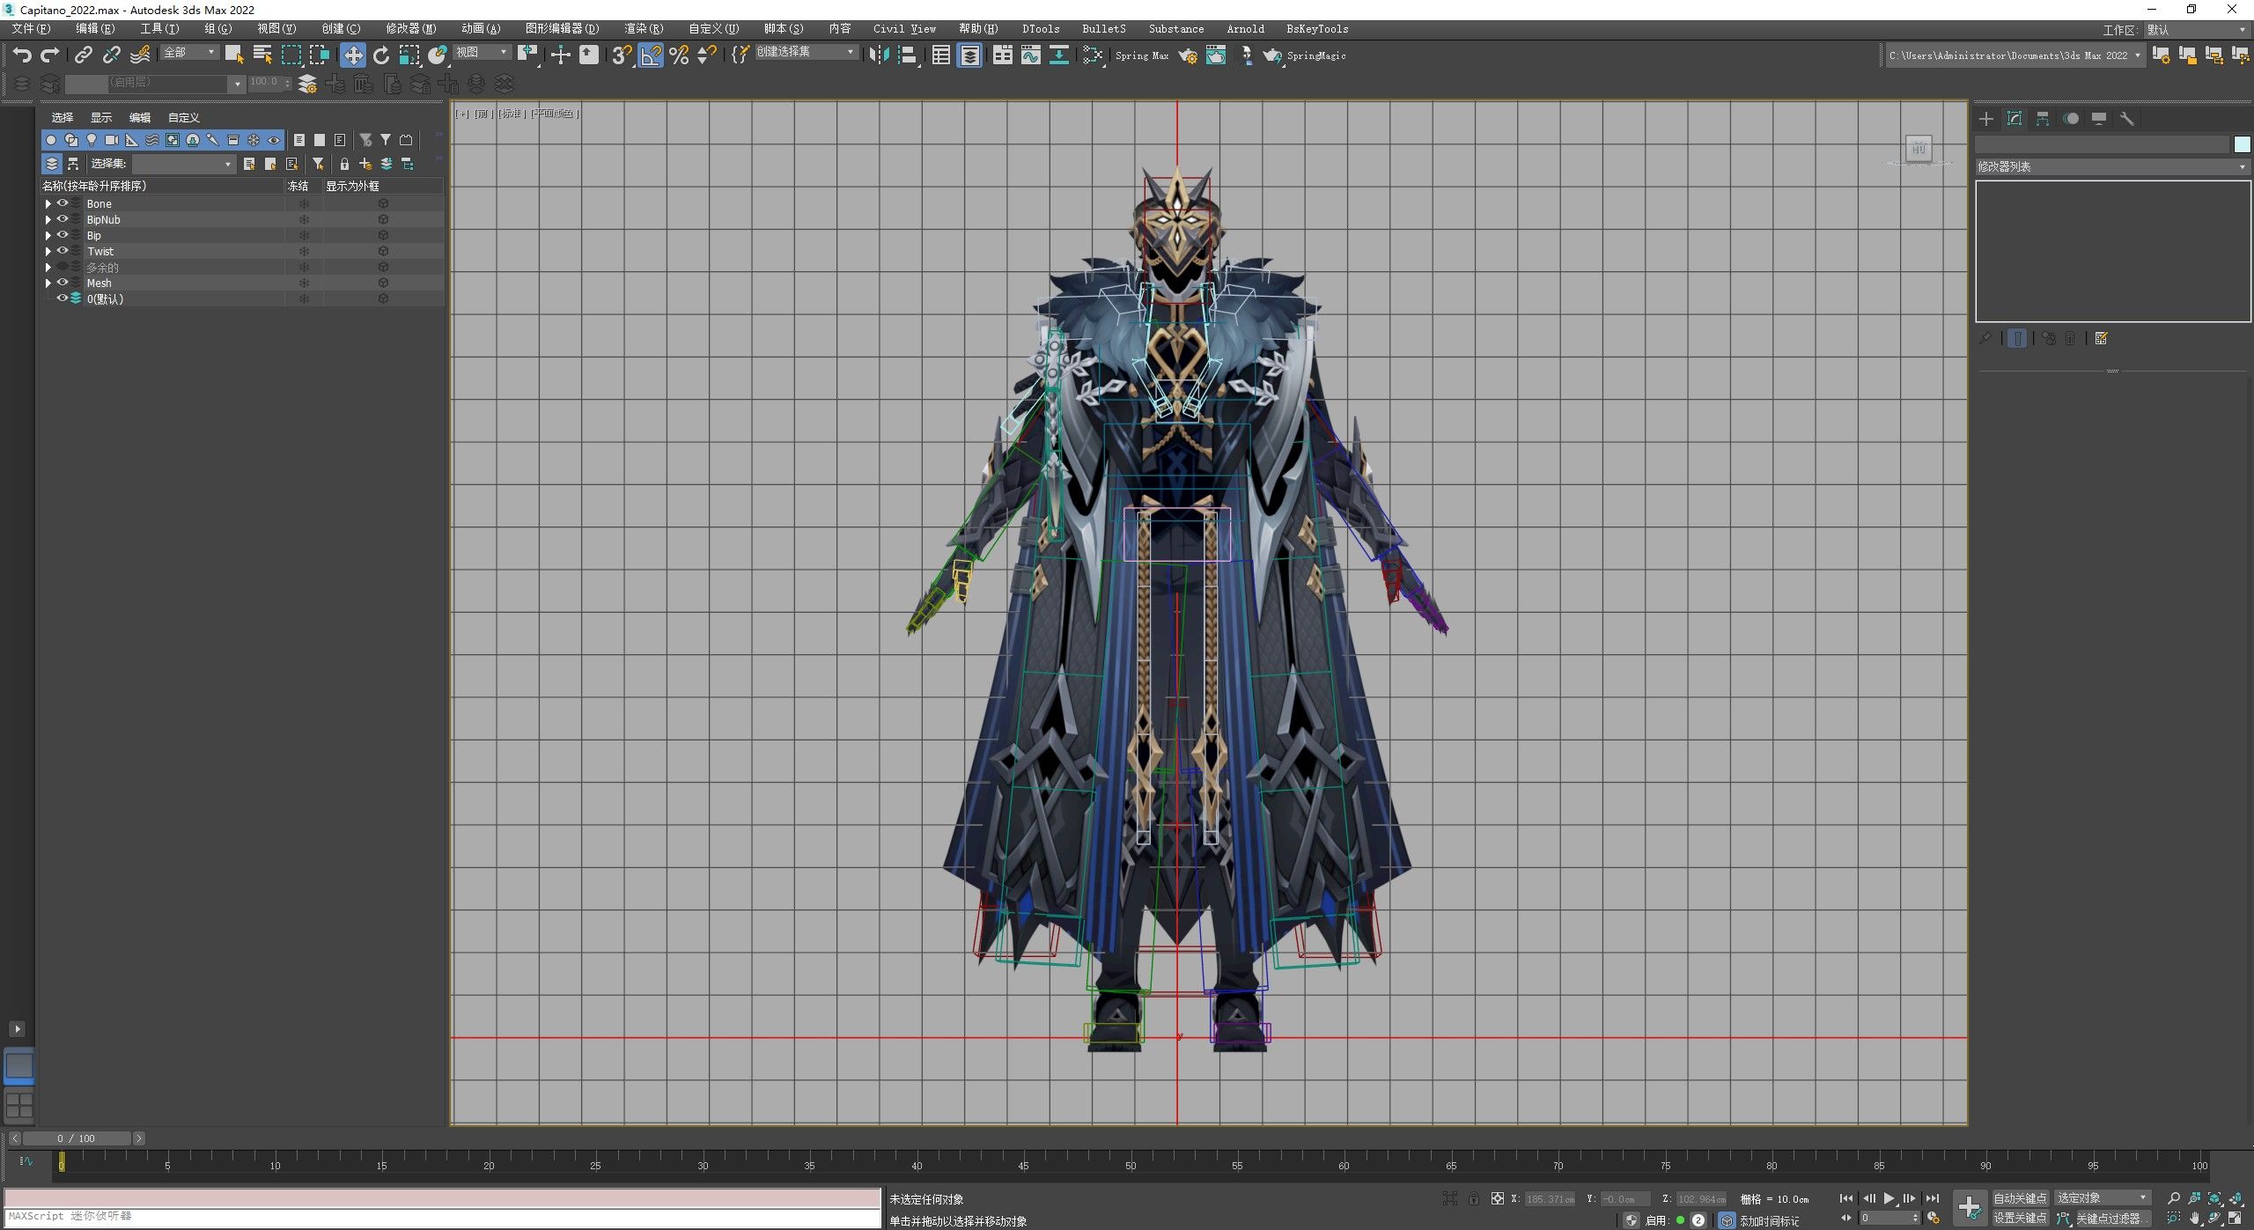
Task: Open Schematic View icon in toolbar
Action: [1059, 55]
